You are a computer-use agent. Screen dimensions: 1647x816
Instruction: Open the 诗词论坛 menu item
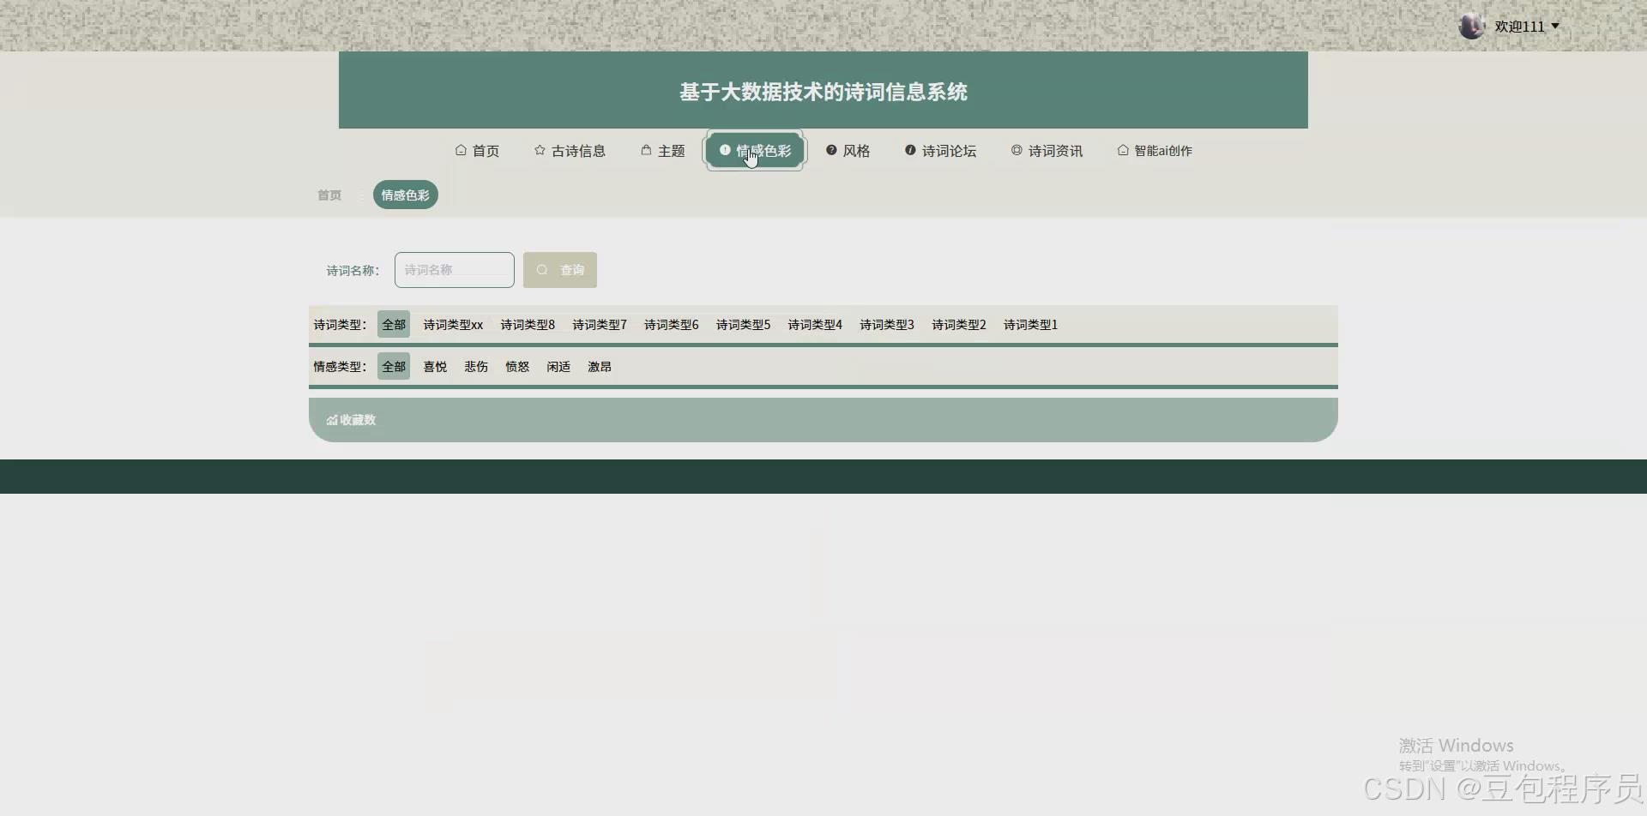pyautogui.click(x=948, y=150)
